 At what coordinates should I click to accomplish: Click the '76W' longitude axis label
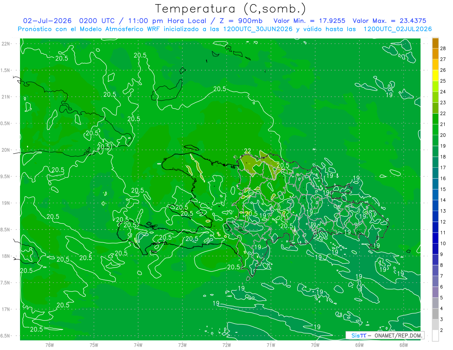[x=49, y=345]
